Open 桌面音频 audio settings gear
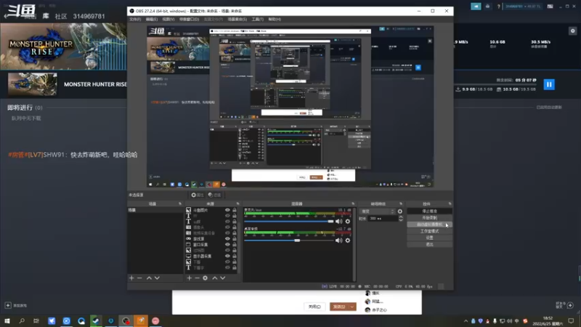 click(x=348, y=241)
